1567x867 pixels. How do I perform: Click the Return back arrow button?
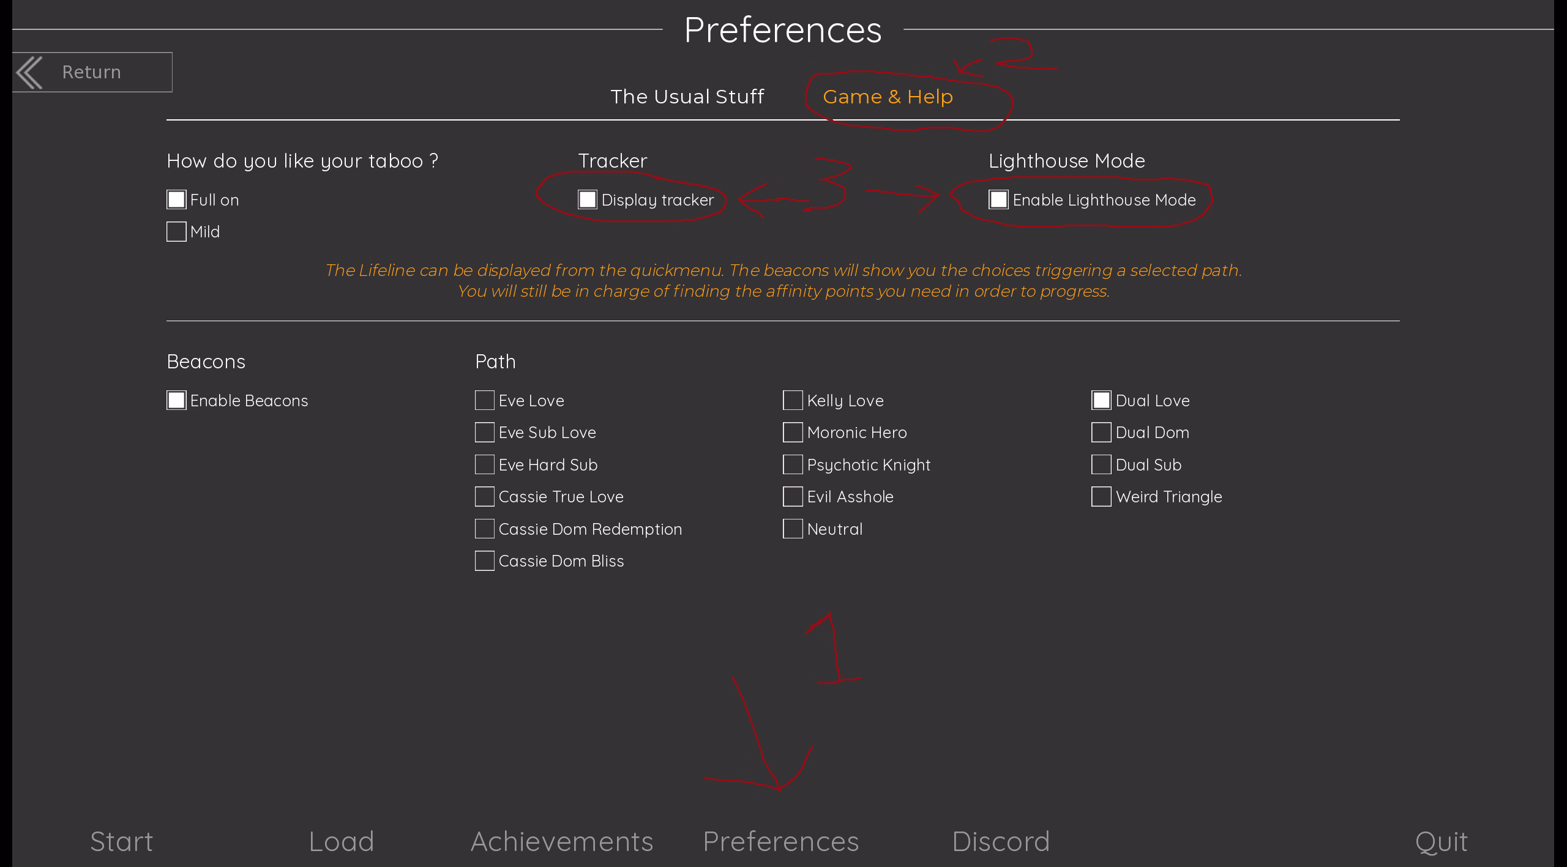pyautogui.click(x=92, y=72)
